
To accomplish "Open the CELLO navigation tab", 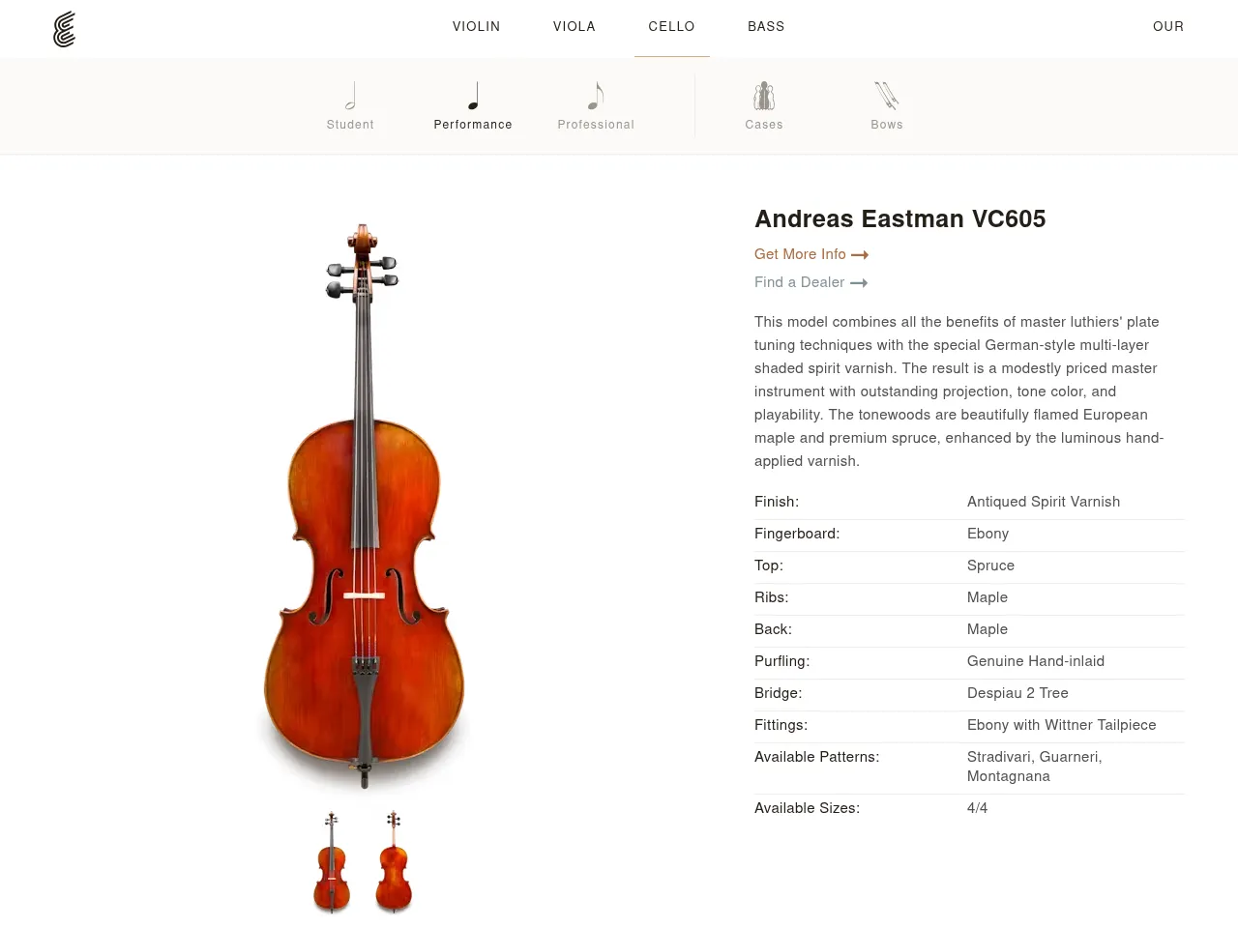I will click(x=671, y=27).
